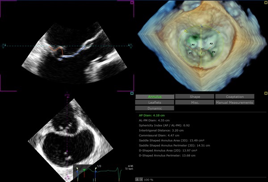Click the green frame marker on ECG timeline
This screenshot has width=268, height=182.
84,170
